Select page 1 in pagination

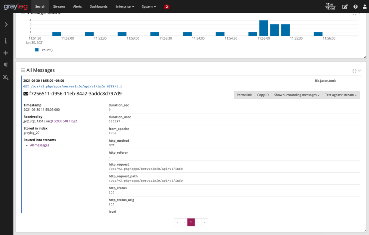pyautogui.click(x=191, y=222)
